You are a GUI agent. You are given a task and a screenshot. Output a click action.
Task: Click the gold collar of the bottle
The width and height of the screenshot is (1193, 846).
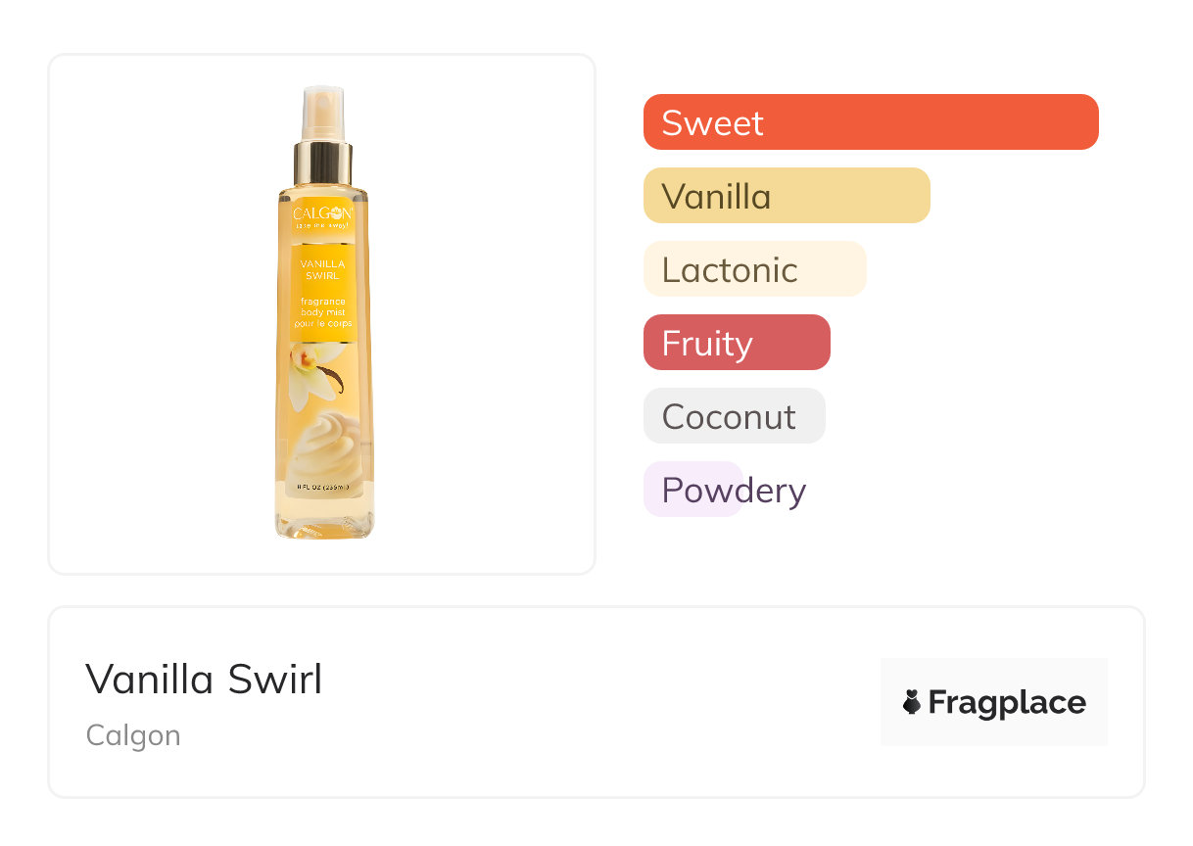[323, 164]
